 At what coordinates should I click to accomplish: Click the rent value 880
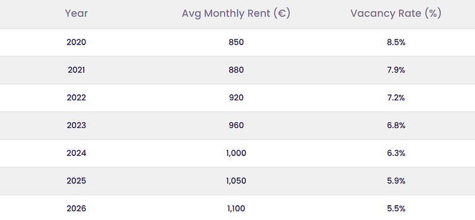click(x=236, y=70)
